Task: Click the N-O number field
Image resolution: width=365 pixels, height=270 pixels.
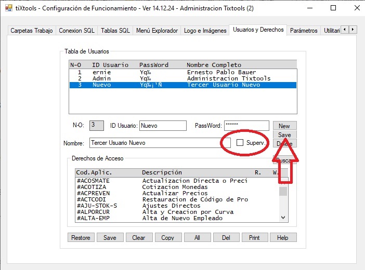Action: pyautogui.click(x=97, y=126)
